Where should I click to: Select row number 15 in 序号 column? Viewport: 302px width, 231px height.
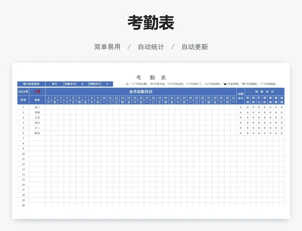coord(23,179)
